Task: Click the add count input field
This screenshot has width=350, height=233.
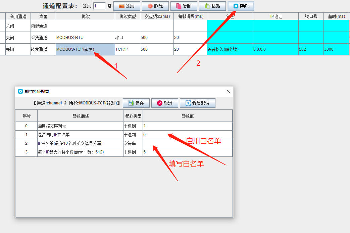Action: pos(99,6)
